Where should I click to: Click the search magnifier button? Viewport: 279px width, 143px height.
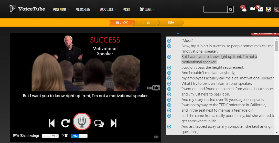pos(231,9)
